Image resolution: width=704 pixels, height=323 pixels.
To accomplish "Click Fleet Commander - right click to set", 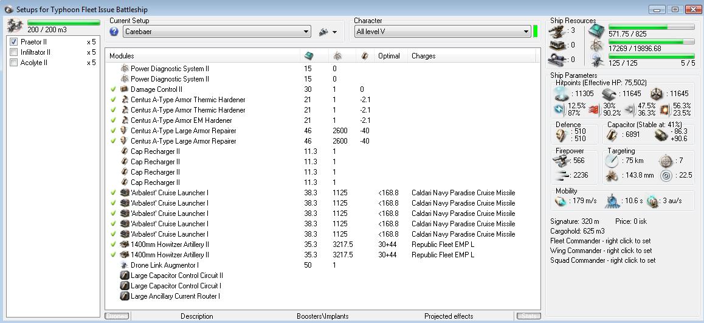I will coord(601,241).
